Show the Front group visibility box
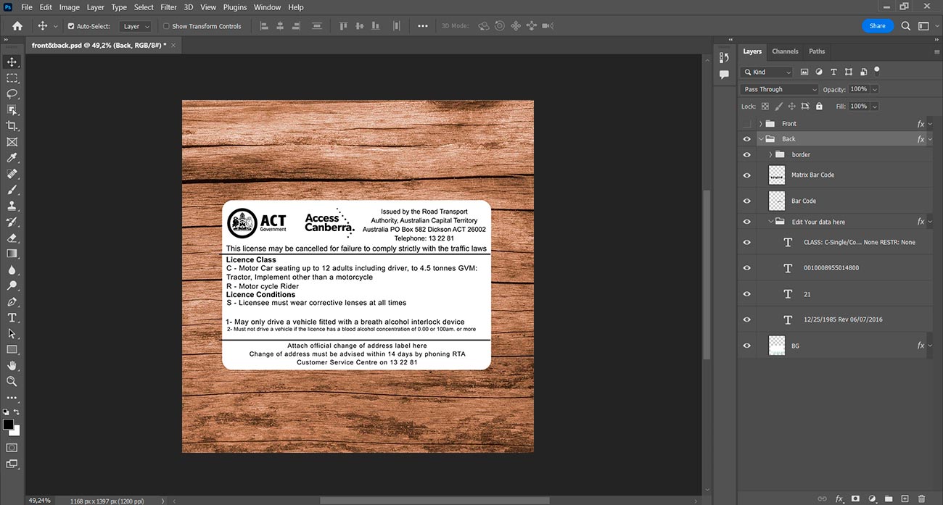The height and width of the screenshot is (505, 943). click(746, 124)
